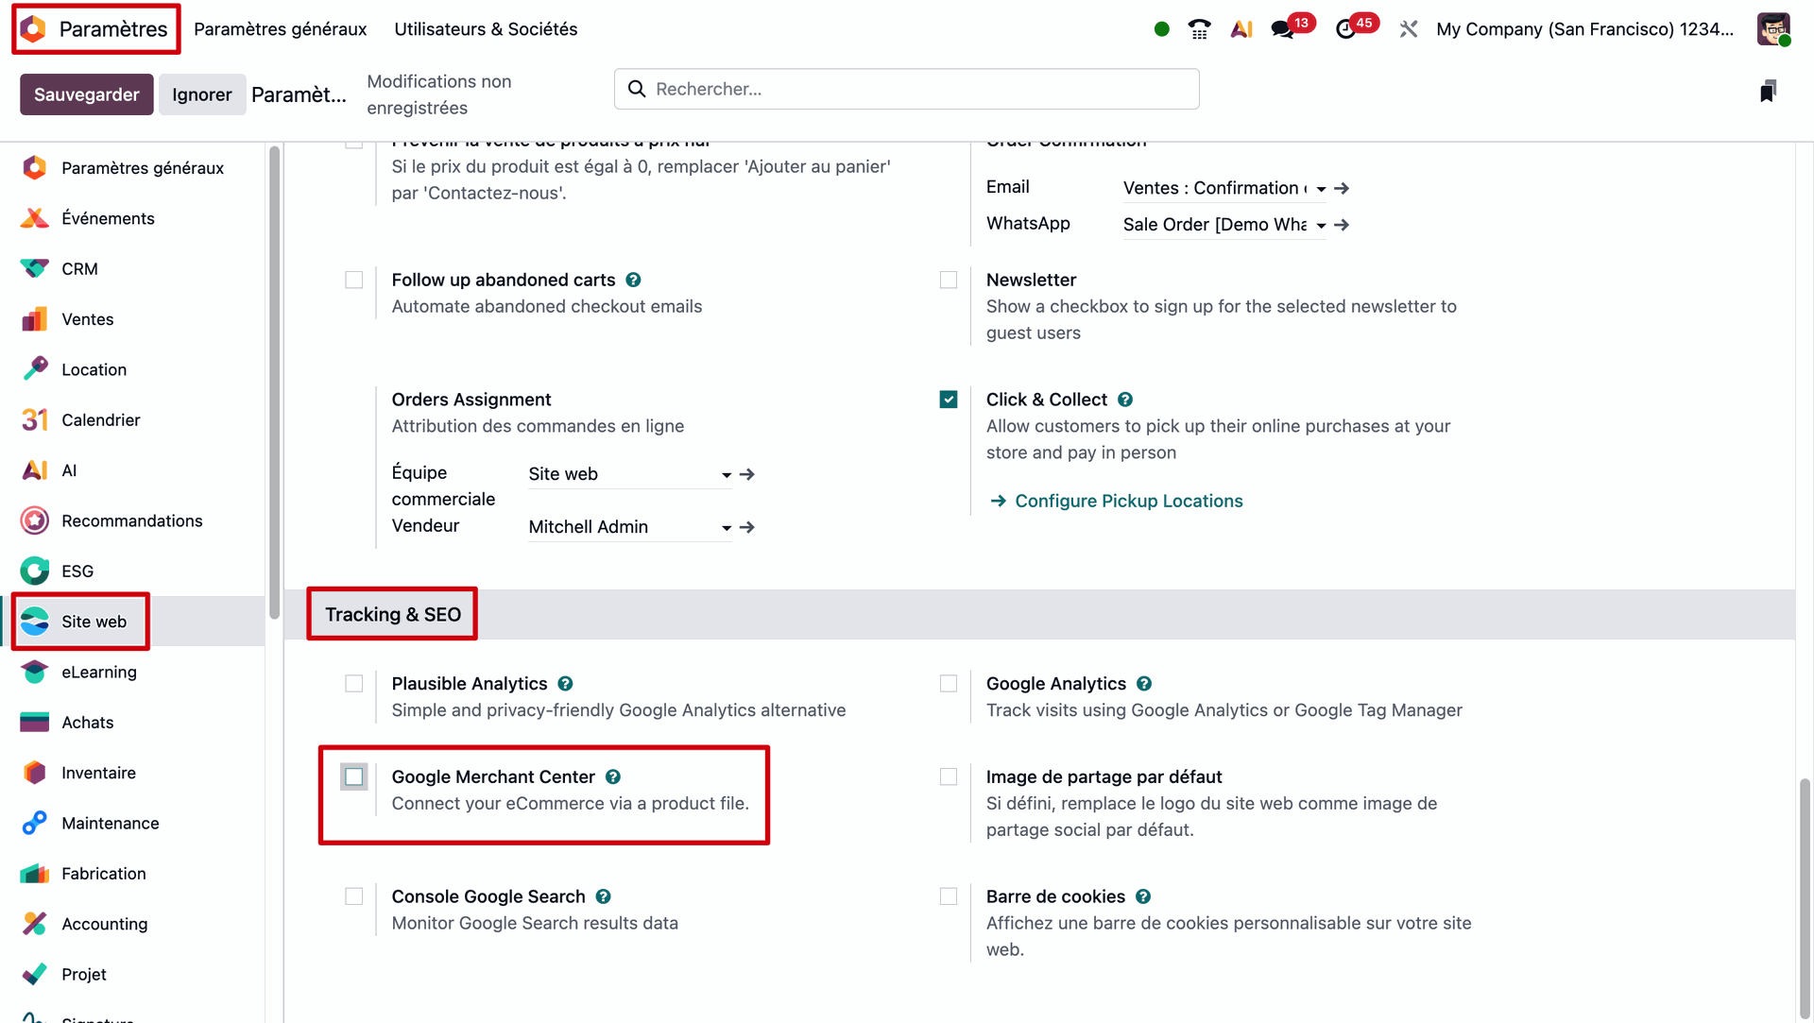1814x1023 pixels.
Task: Open the Email confirmation template dropdown
Action: click(x=1321, y=189)
